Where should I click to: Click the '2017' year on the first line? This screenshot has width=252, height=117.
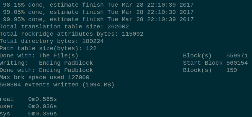tap(187, 5)
